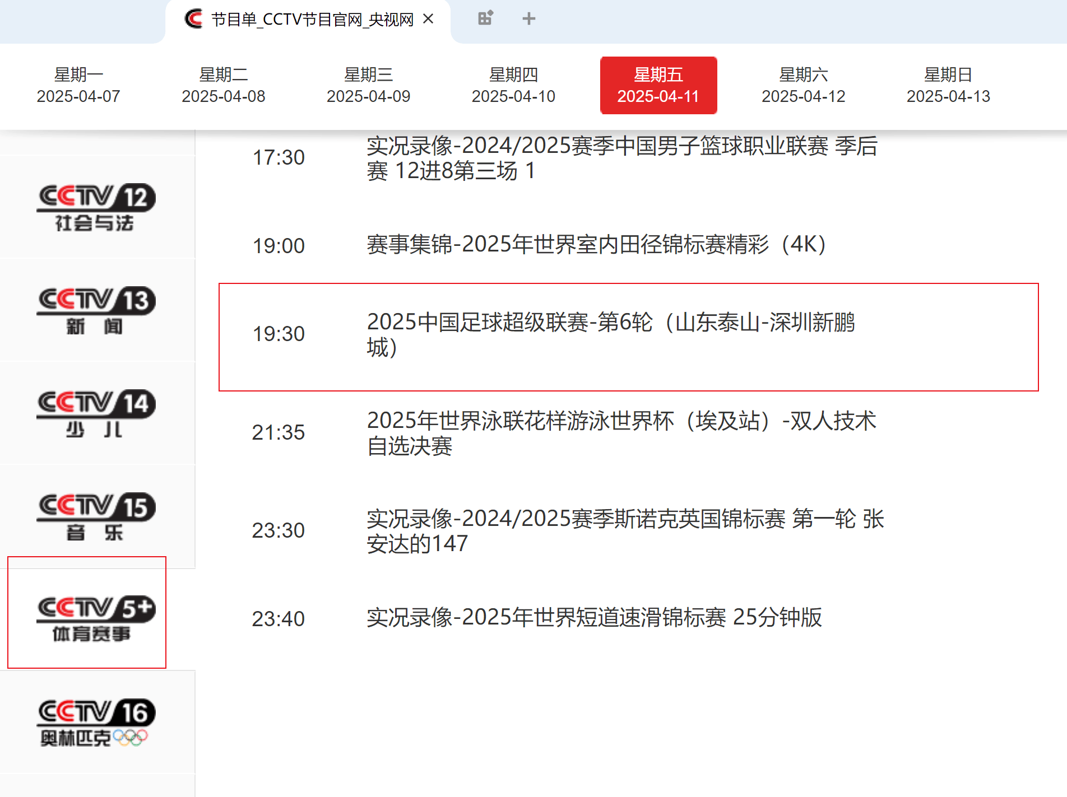The width and height of the screenshot is (1067, 797).
Task: Click the 23:30 time entry
Action: pos(279,530)
